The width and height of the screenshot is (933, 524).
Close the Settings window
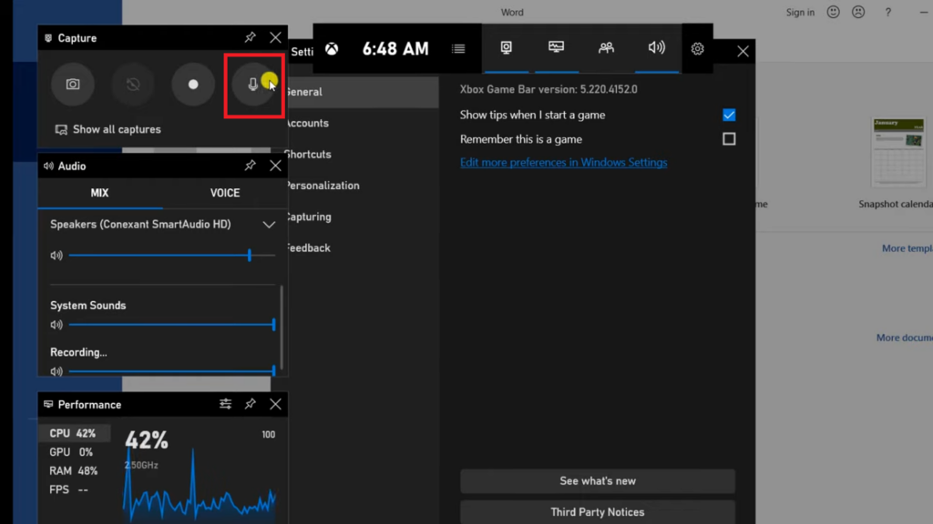pyautogui.click(x=743, y=51)
